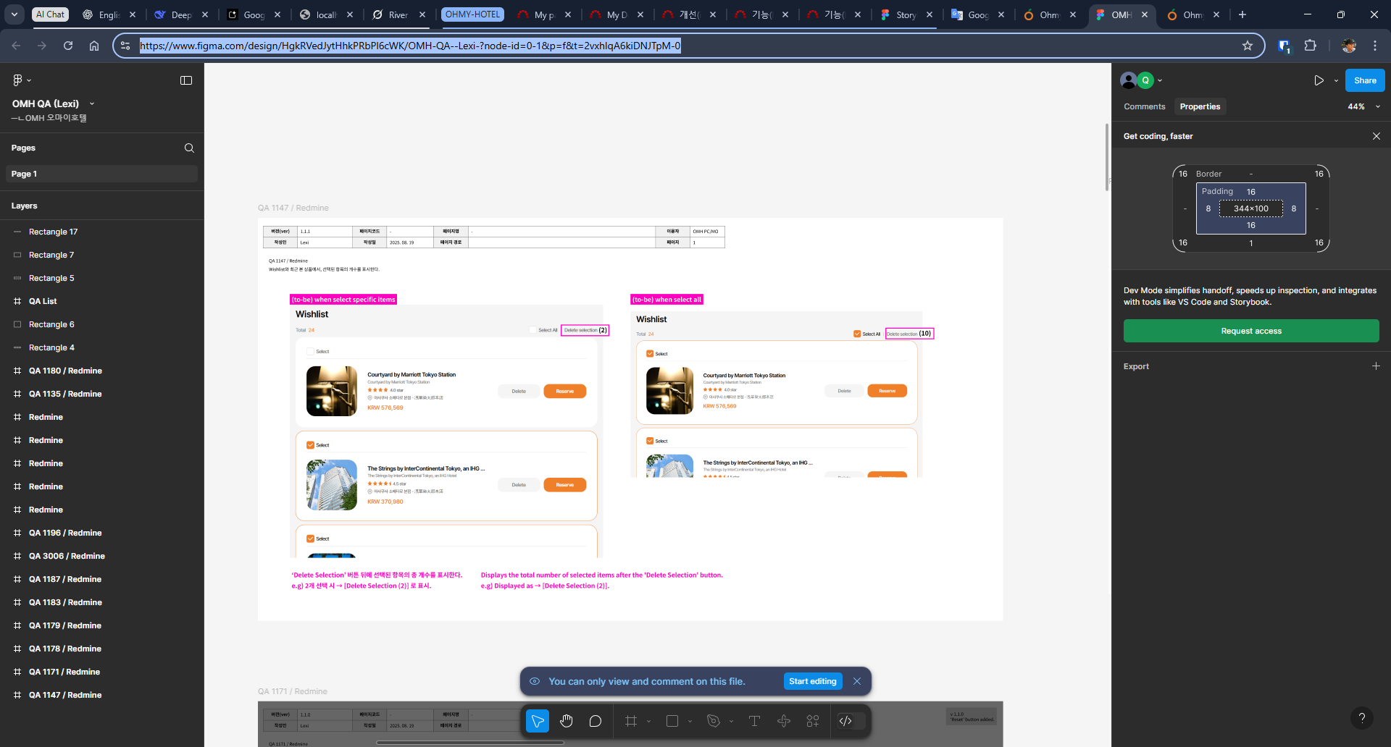Switch to the Comments tab
The width and height of the screenshot is (1391, 747).
click(1145, 106)
